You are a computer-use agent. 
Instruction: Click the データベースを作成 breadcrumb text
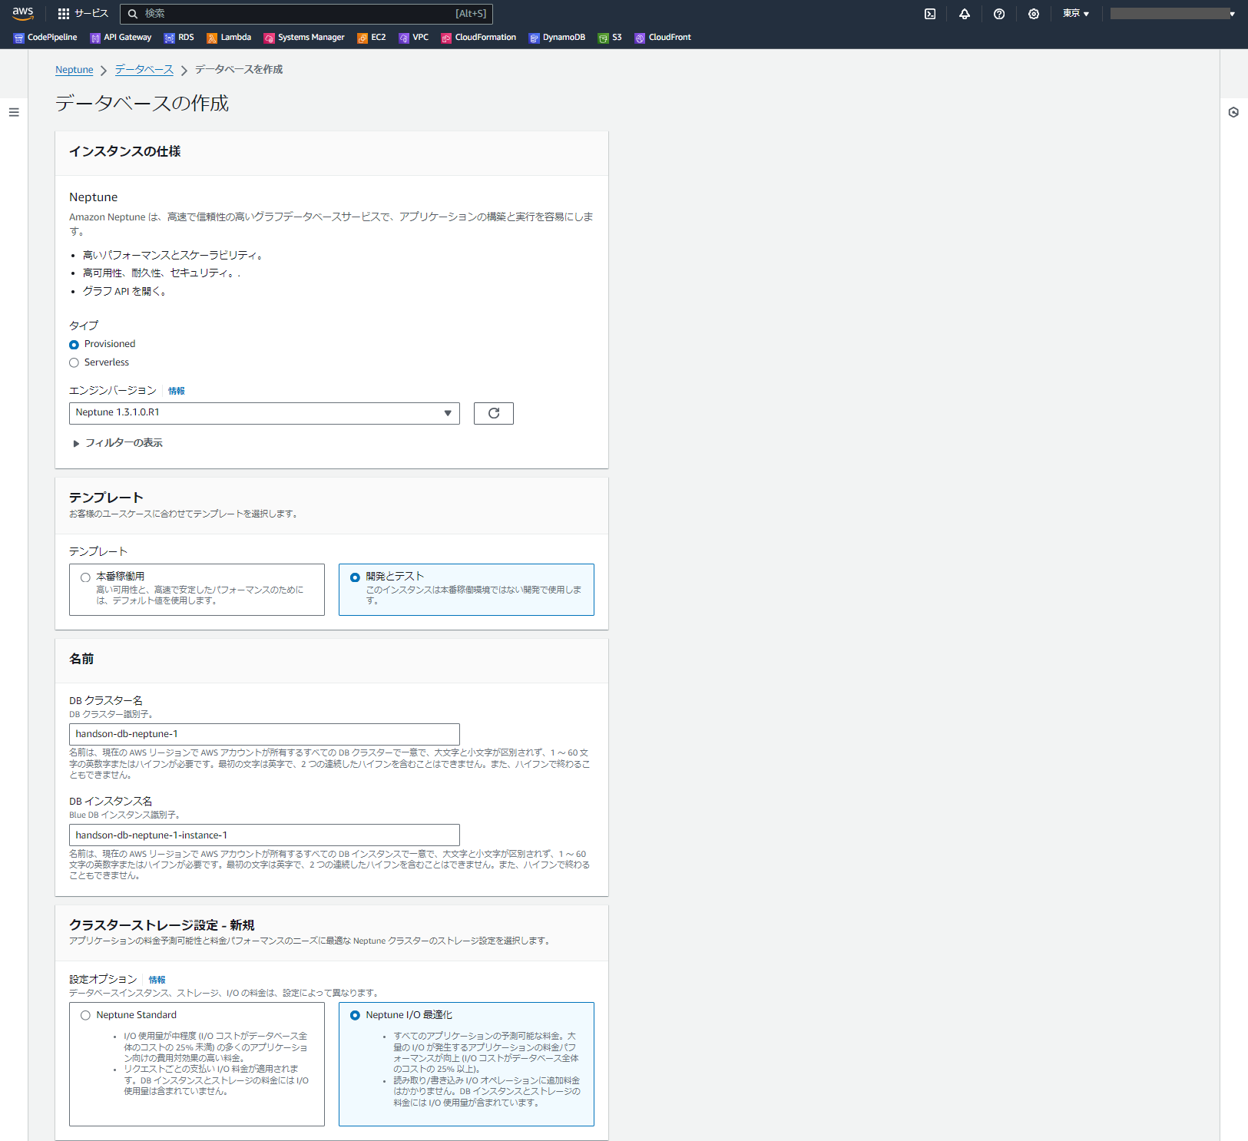point(239,70)
